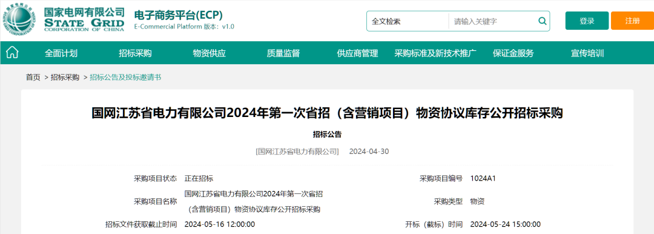Open the 采购标准及新技术推广 menu

tap(435, 53)
